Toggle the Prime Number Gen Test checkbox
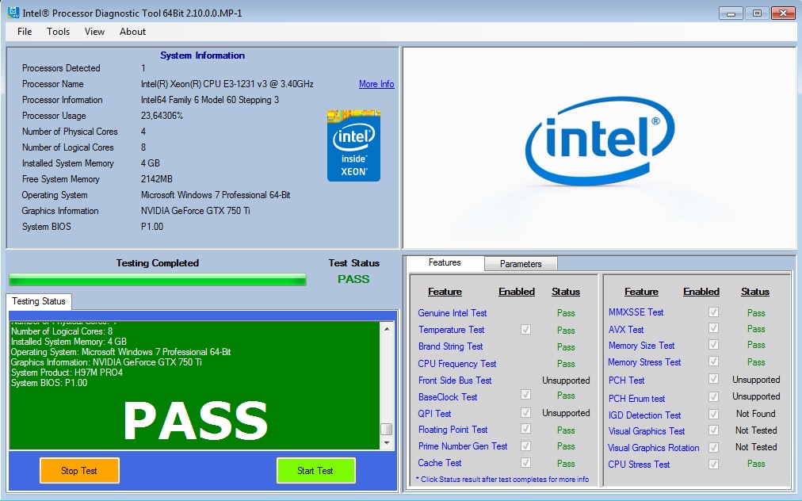Screen dimensions: 802x501 tap(525, 446)
